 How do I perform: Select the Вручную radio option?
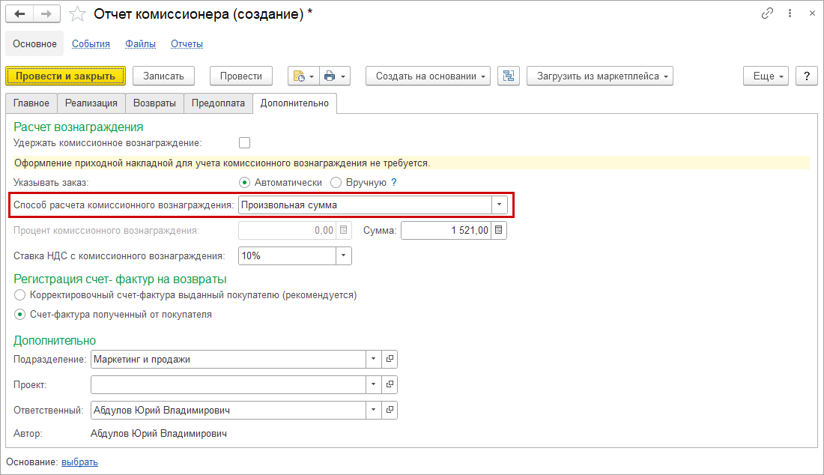(336, 182)
